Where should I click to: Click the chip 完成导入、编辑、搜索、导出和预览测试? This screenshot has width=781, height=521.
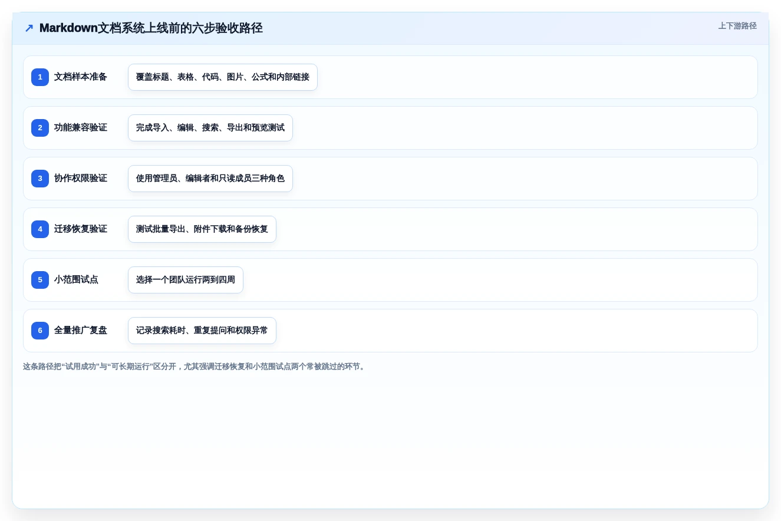point(210,128)
